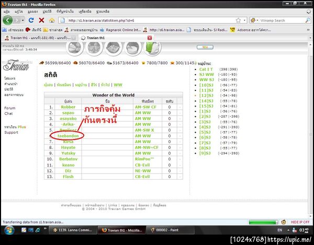This screenshot has height=245, width=314.
Task: Open the home page icon
Action: coord(52,20)
